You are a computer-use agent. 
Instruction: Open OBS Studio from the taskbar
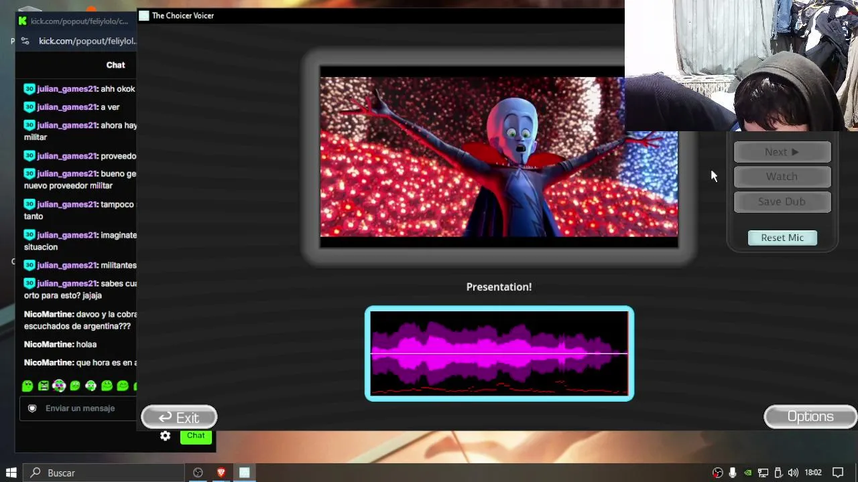[x=198, y=473]
